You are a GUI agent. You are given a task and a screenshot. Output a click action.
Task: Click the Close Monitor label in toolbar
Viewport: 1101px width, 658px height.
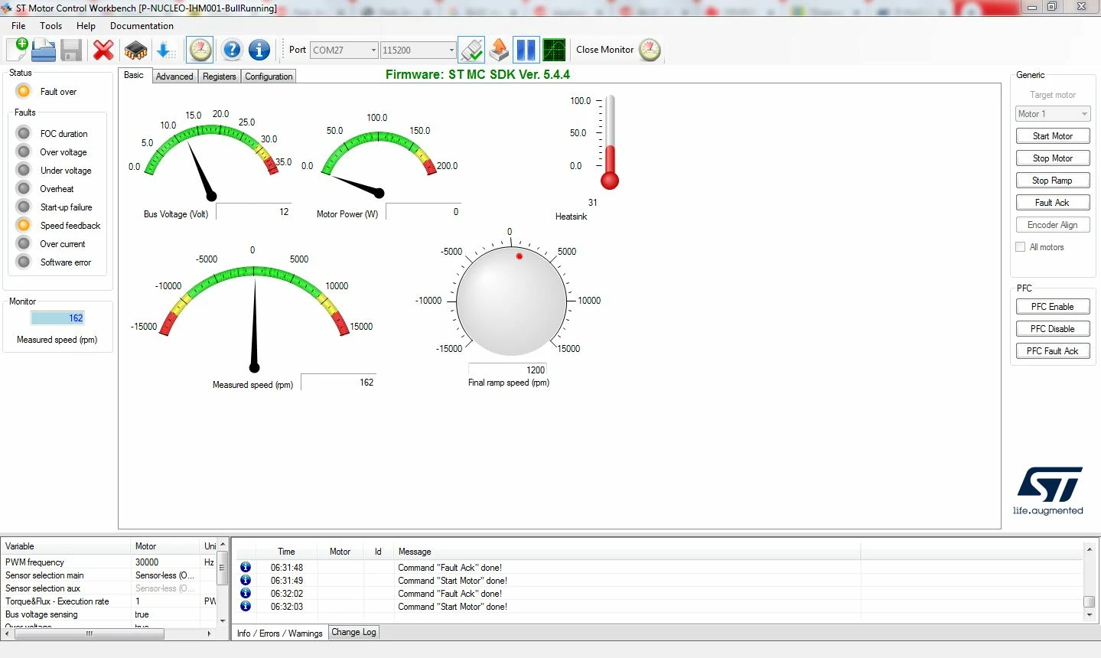[x=604, y=50]
